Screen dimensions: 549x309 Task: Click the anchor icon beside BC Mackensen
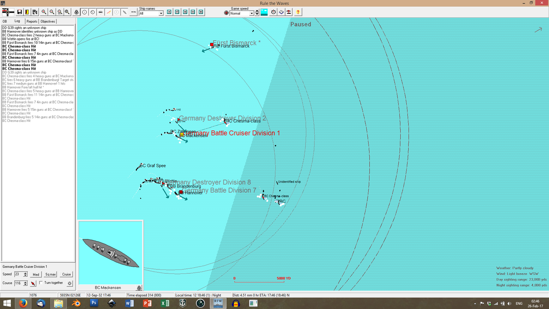pos(139,288)
